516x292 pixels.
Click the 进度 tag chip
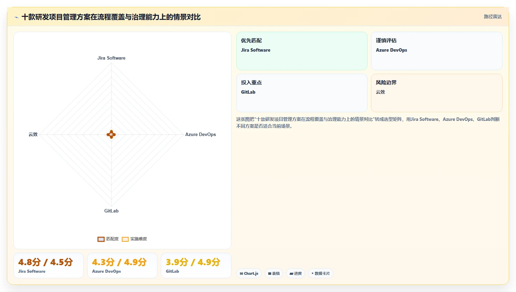coord(296,273)
